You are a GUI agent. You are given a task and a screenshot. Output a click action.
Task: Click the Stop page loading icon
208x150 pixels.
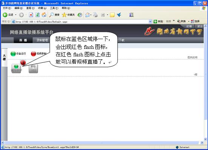tap(31, 15)
